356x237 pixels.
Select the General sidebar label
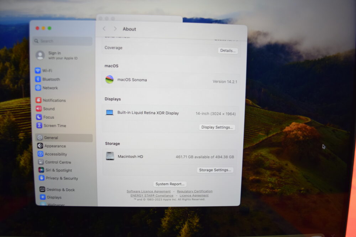tap(51, 138)
